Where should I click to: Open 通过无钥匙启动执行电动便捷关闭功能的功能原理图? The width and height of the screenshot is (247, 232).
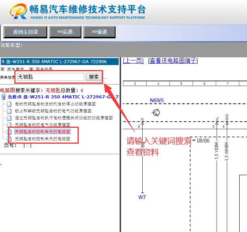(x=64, y=118)
